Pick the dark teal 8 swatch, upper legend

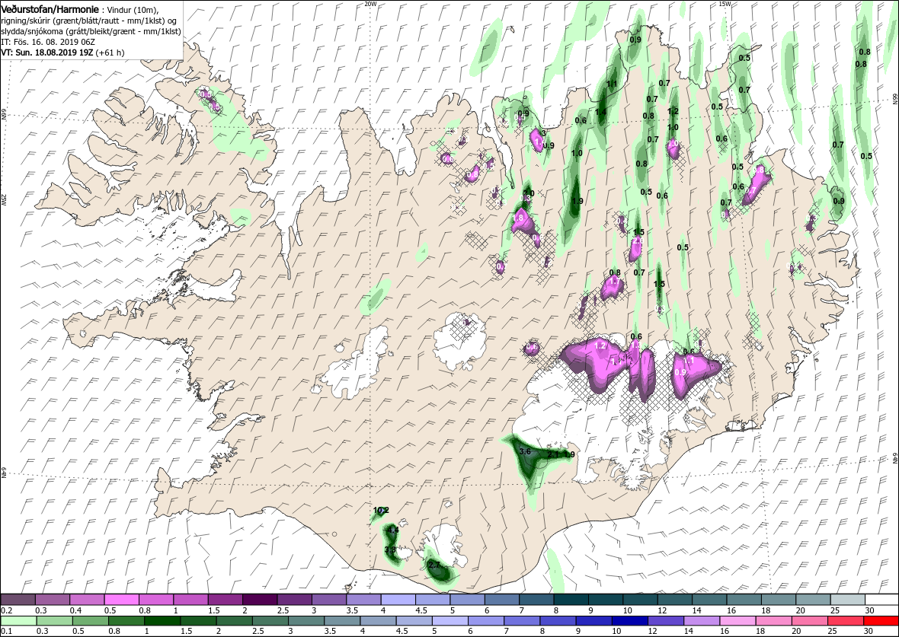click(571, 599)
